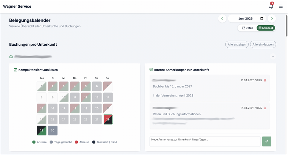This screenshot has width=288, height=155.
Task: Click the green Anreise legend swatch
Action: [34, 142]
